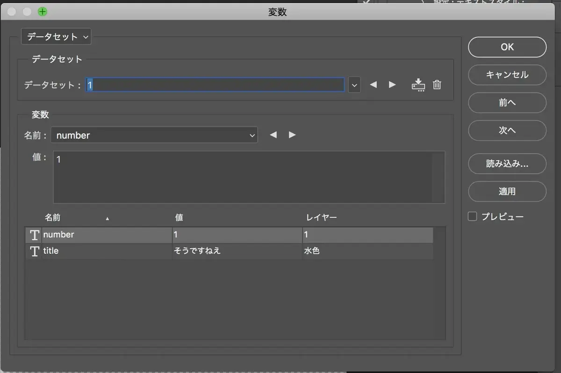Click the save dataset icon

pyautogui.click(x=418, y=85)
